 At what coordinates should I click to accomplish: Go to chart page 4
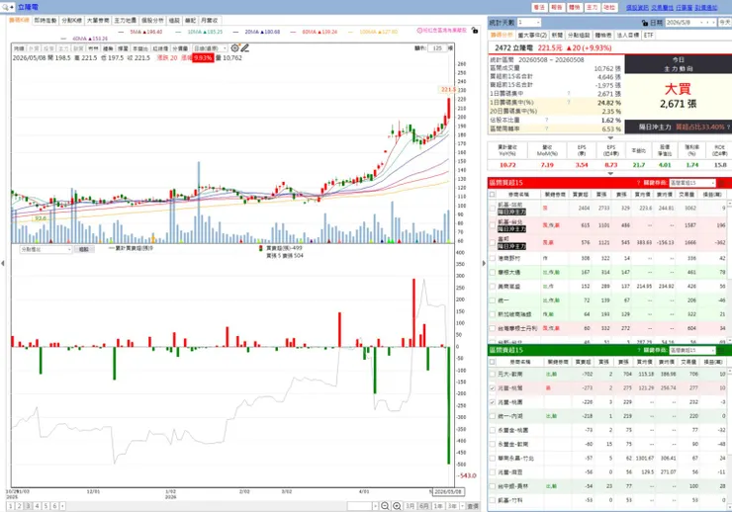click(x=38, y=506)
